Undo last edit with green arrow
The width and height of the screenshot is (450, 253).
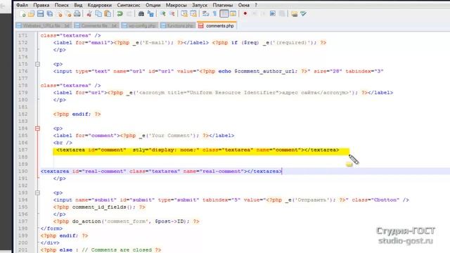pos(120,14)
